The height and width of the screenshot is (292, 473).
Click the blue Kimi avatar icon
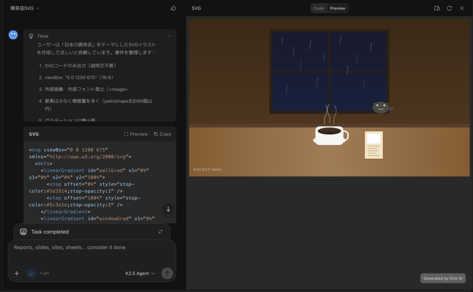(x=13, y=35)
